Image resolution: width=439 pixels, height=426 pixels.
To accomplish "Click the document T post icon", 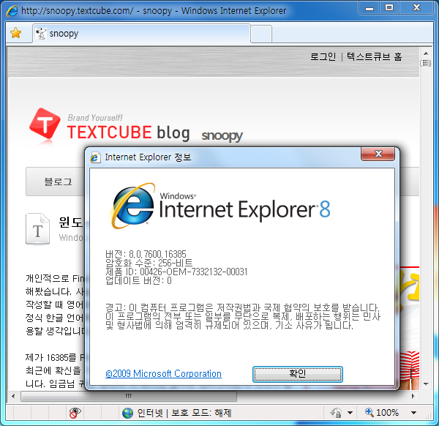I will (x=38, y=229).
